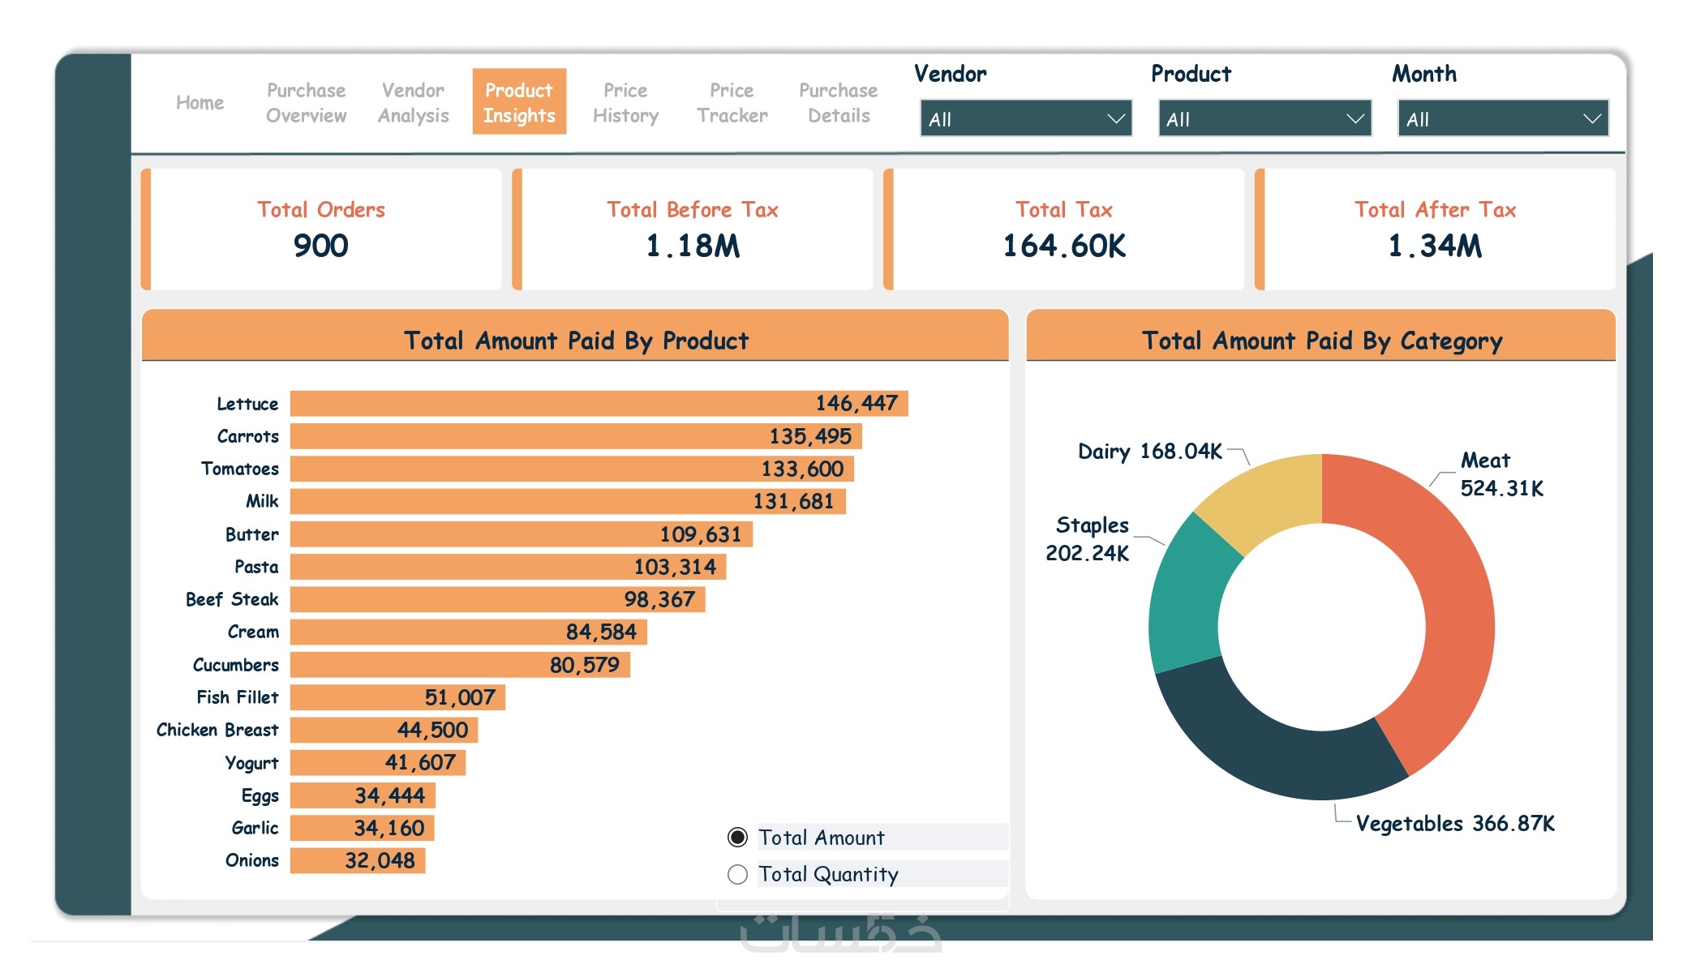This screenshot has width=1683, height=973.
Task: Open the Vendor filter dropdown
Action: [1025, 118]
